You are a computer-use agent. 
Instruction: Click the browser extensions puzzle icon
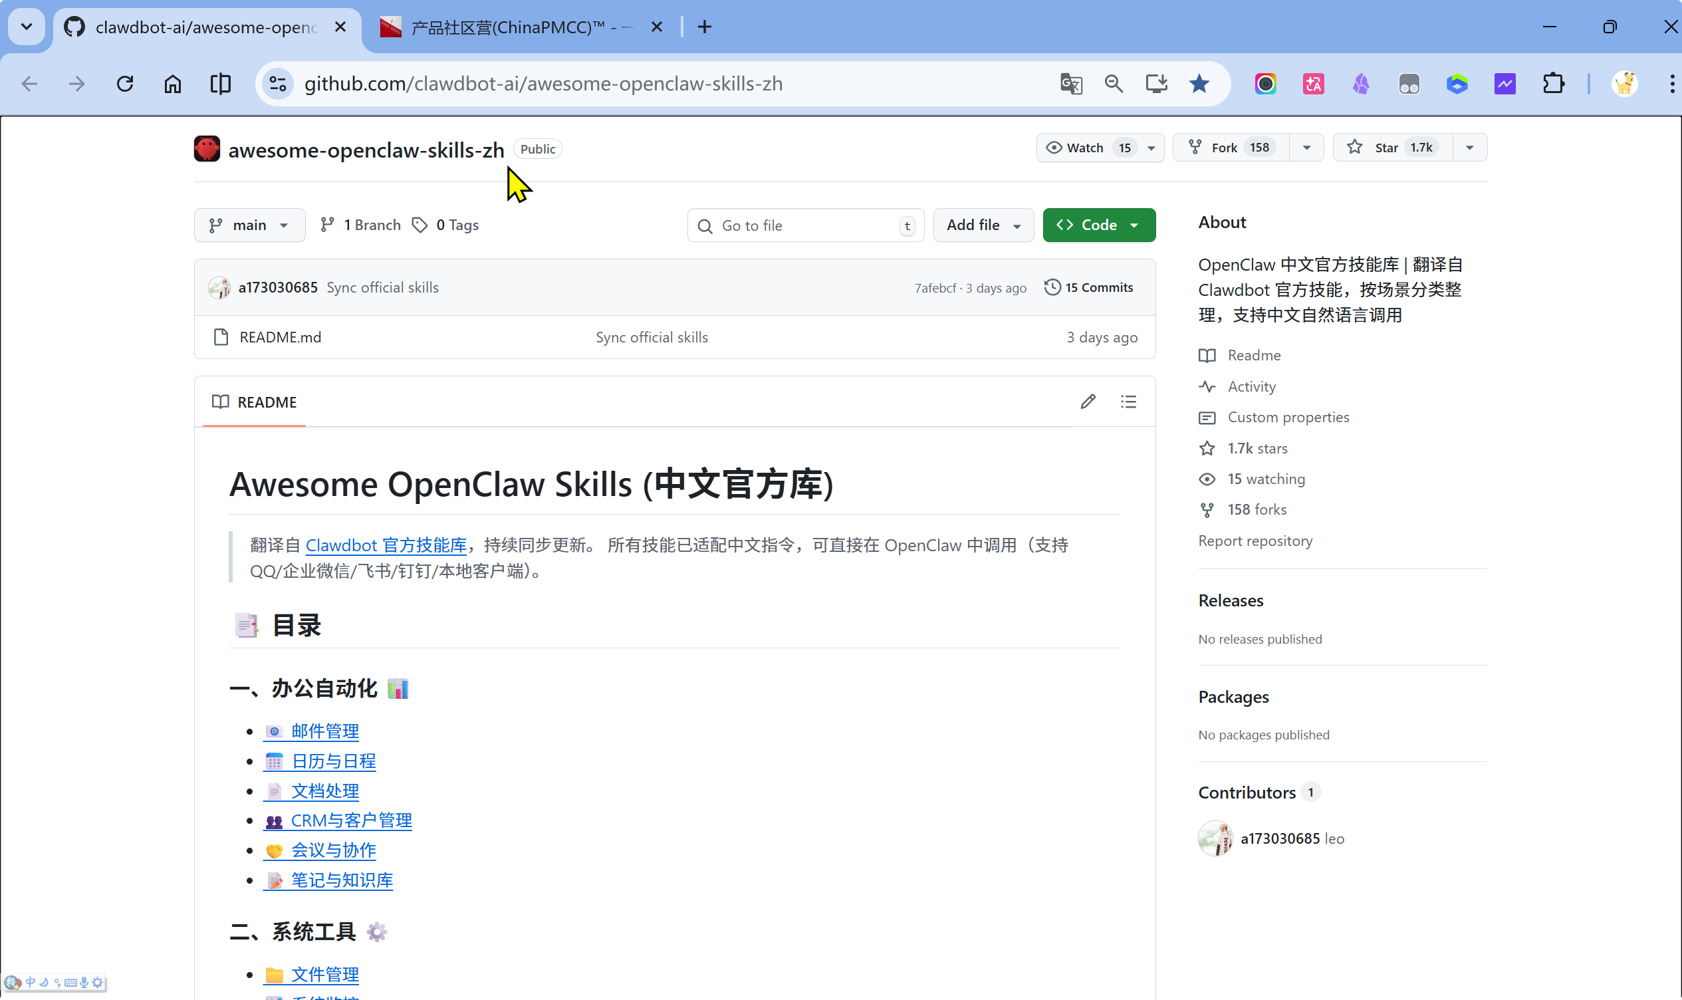click(x=1552, y=84)
